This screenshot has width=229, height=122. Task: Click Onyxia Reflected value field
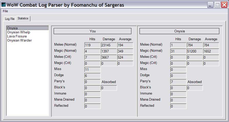coord(178,106)
